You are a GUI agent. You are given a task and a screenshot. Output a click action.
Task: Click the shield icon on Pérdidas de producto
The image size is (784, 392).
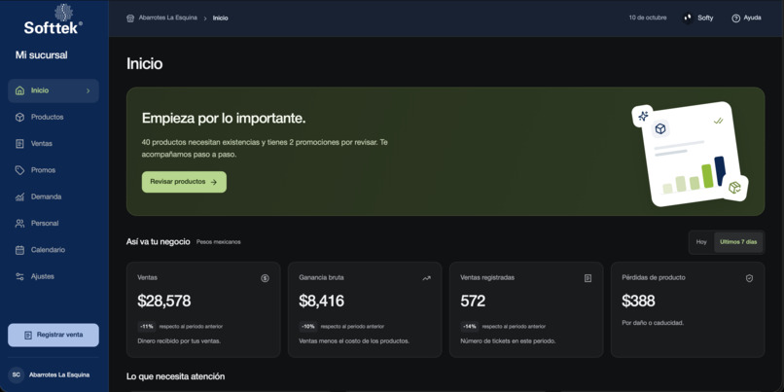749,278
